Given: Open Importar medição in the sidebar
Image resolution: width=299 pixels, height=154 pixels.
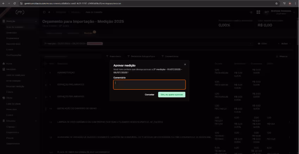Looking at the screenshot, I should 15,86.
